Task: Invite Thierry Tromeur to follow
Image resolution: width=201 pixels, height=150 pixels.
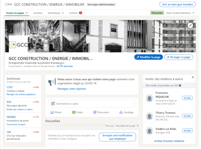Action: (187, 116)
